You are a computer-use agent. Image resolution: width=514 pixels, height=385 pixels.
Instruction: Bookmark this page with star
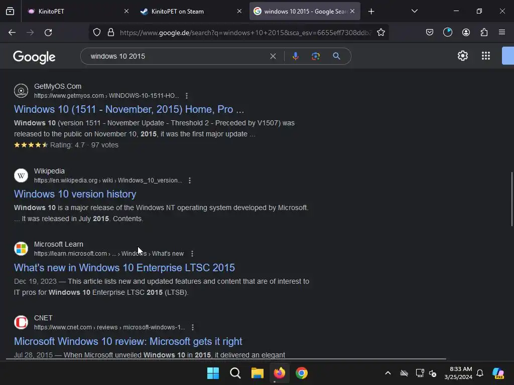tap(381, 33)
